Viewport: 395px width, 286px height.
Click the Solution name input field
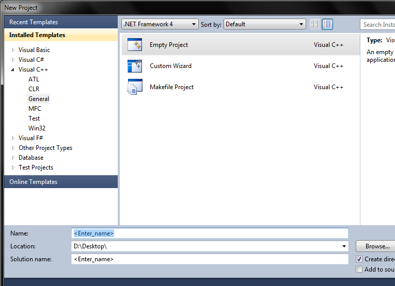(210, 259)
